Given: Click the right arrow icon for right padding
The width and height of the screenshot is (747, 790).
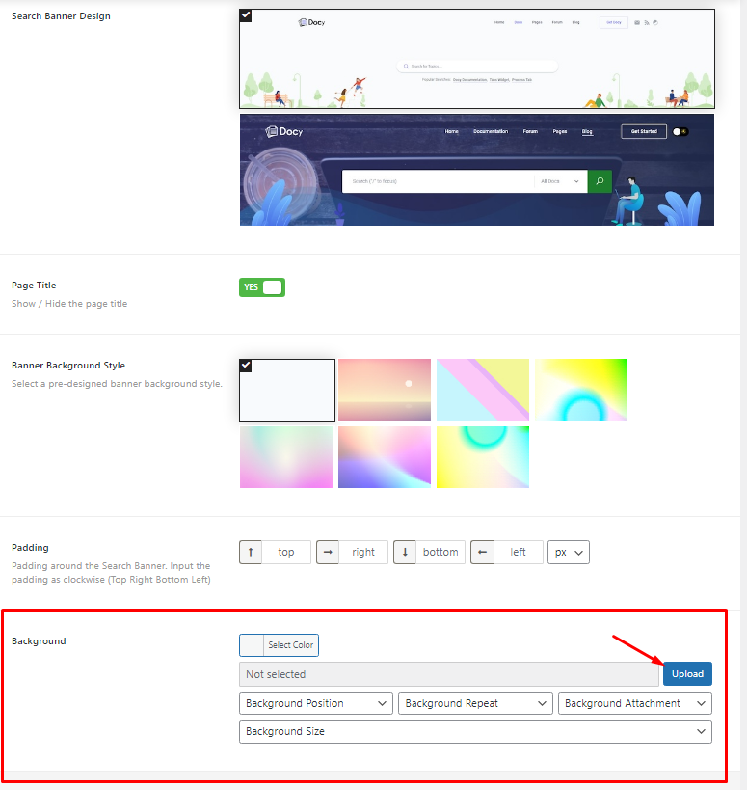Looking at the screenshot, I should coord(328,552).
